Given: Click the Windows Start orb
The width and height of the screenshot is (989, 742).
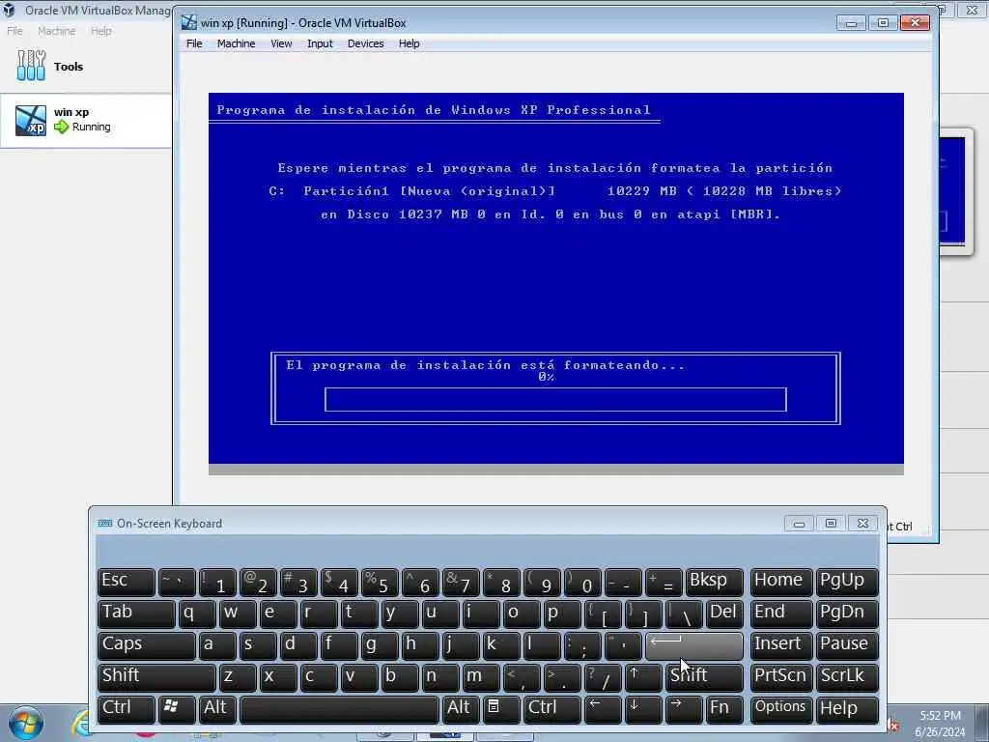Looking at the screenshot, I should pyautogui.click(x=25, y=724).
